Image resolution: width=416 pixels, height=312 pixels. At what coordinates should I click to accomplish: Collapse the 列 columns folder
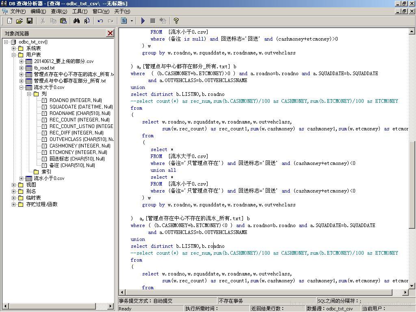pos(29,94)
